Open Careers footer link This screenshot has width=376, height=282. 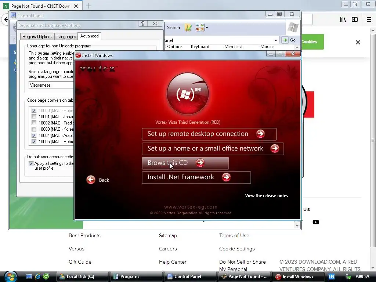167,249
